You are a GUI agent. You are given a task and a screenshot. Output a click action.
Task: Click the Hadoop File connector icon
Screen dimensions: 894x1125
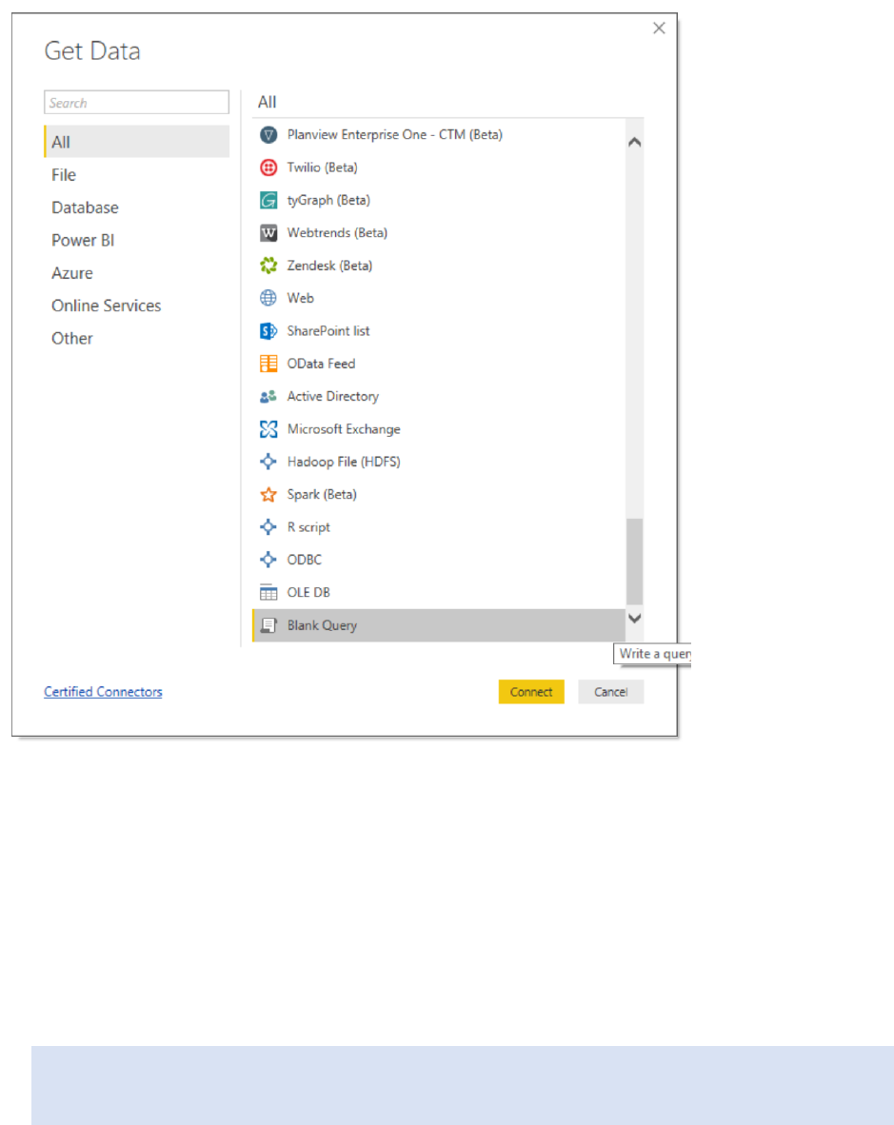268,462
